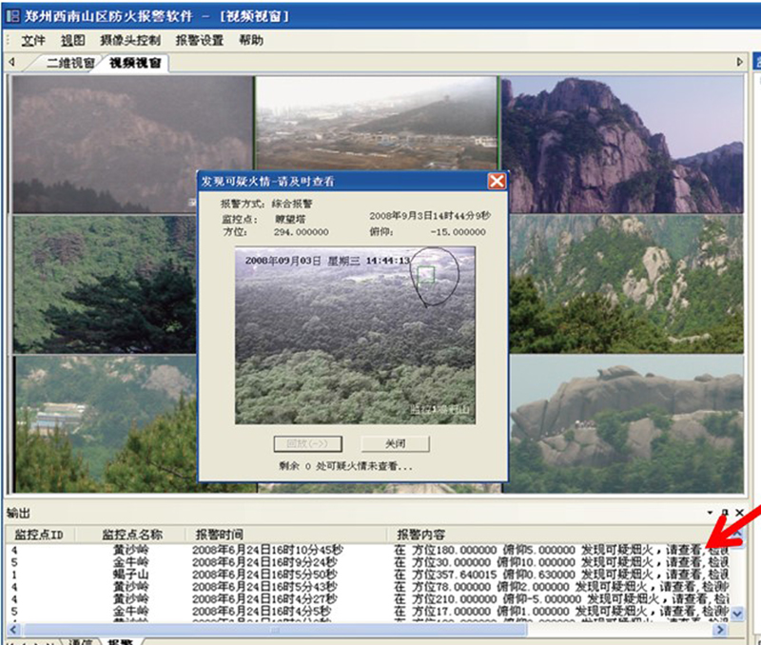Expand the 报警设置 menu
Screen dimensions: 761x645
tap(200, 41)
